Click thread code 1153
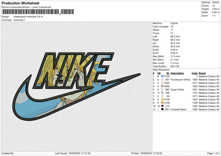This screenshot has height=156, width=221. coord(195,93)
